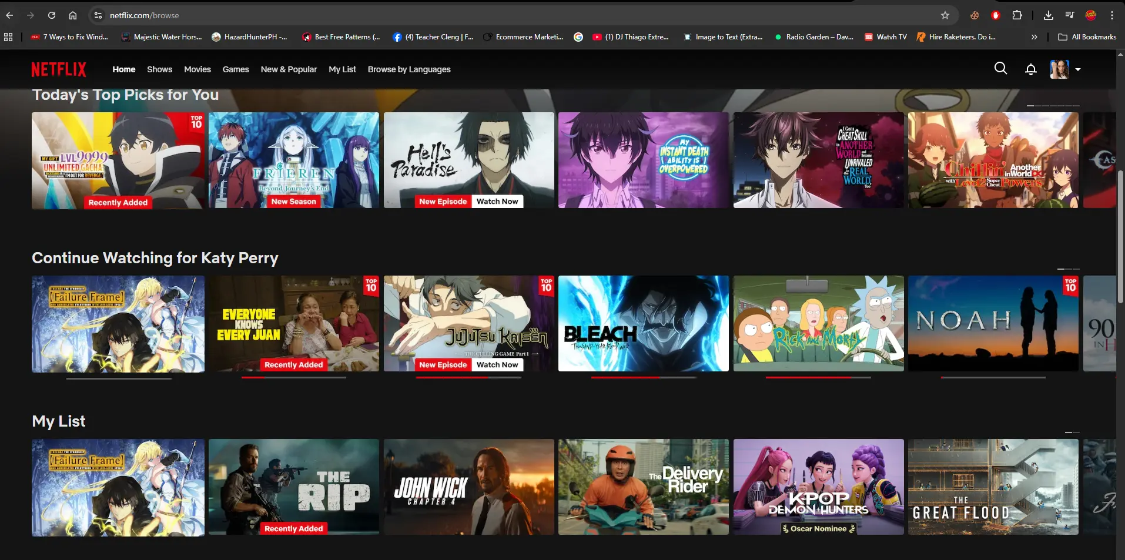Open Netflix search

click(x=1000, y=69)
